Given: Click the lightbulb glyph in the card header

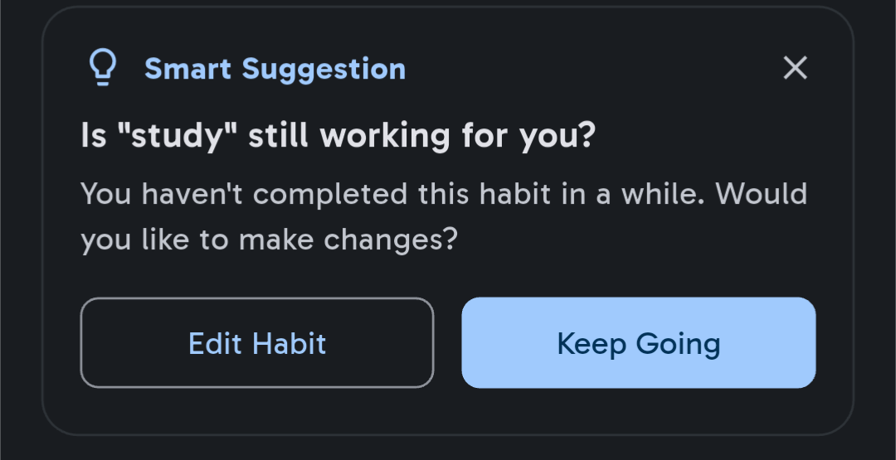Looking at the screenshot, I should pos(103,68).
